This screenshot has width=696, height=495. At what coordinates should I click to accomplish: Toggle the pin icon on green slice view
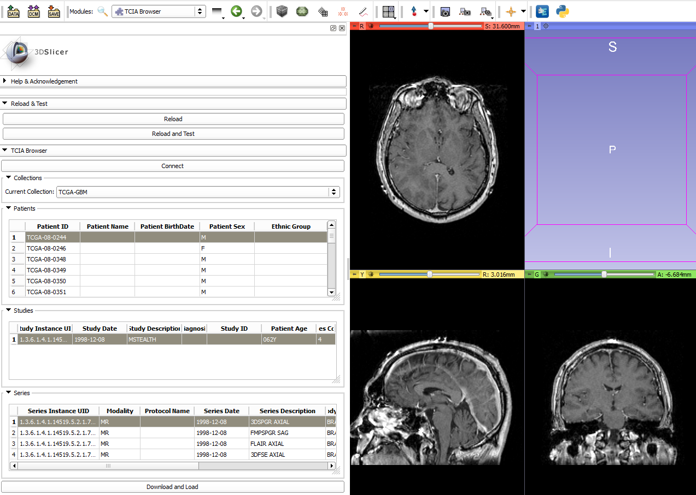(x=529, y=275)
